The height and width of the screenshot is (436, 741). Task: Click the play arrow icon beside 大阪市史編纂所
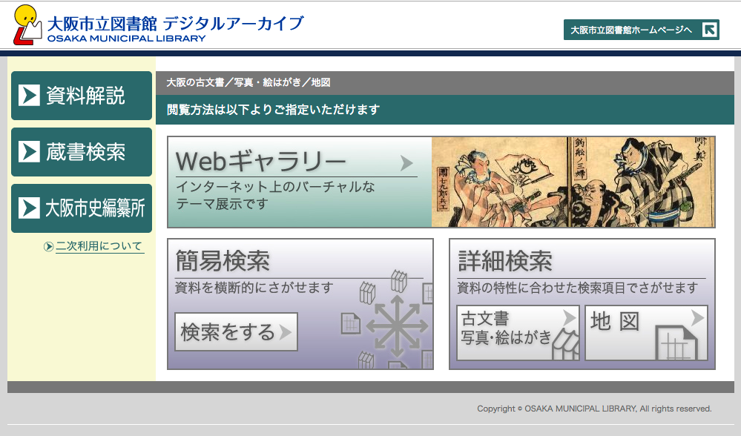[30, 208]
